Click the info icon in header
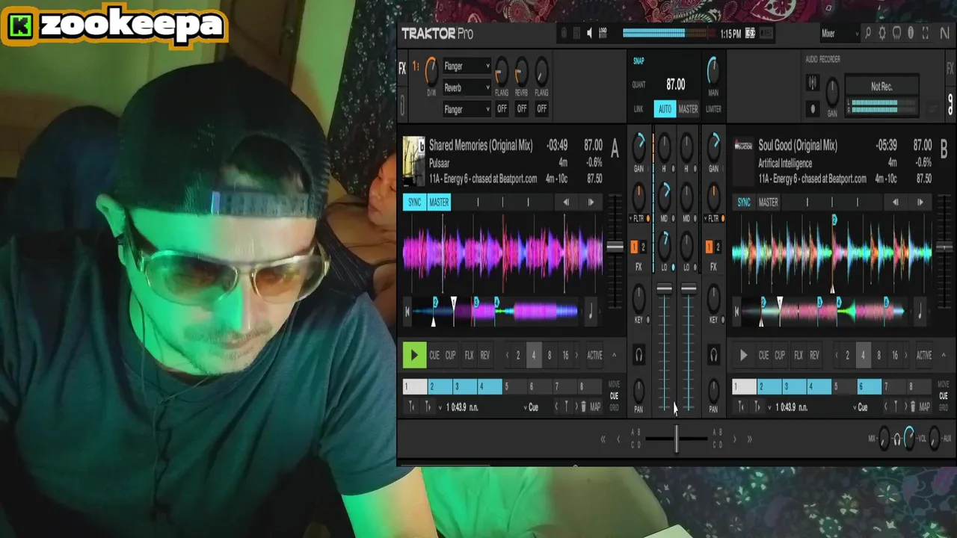 [911, 33]
